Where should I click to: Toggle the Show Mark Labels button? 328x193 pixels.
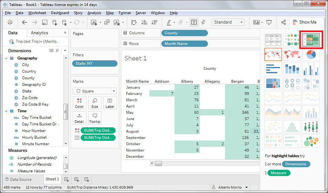click(x=194, y=22)
